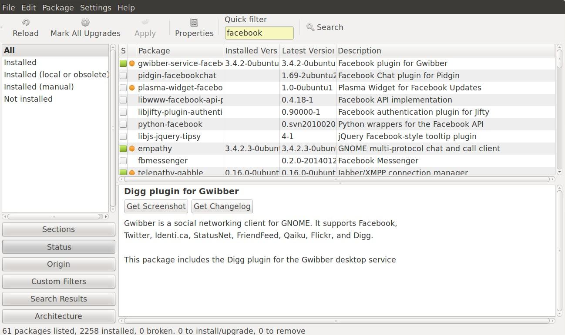565x335 pixels.
Task: Select the empathy package name
Action: (x=155, y=149)
